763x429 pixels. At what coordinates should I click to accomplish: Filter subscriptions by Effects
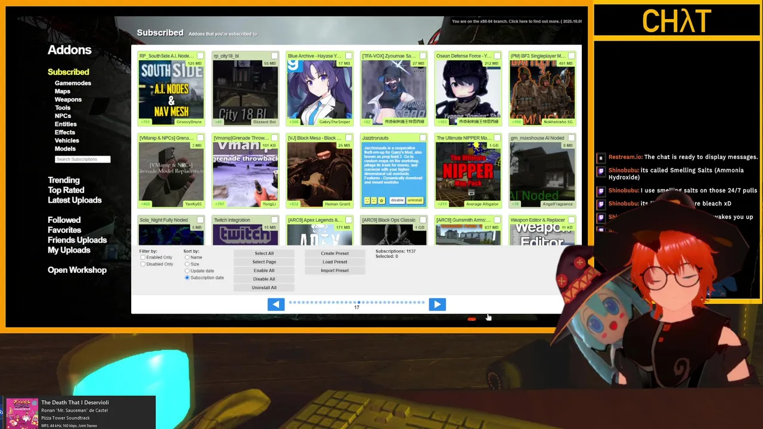click(x=65, y=132)
